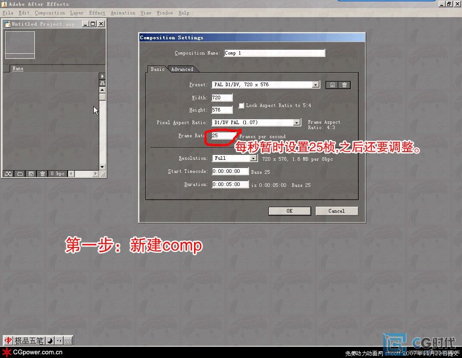Screen dimensions: 462x358
Task: Close the Untitled Project panel
Action: (101, 24)
